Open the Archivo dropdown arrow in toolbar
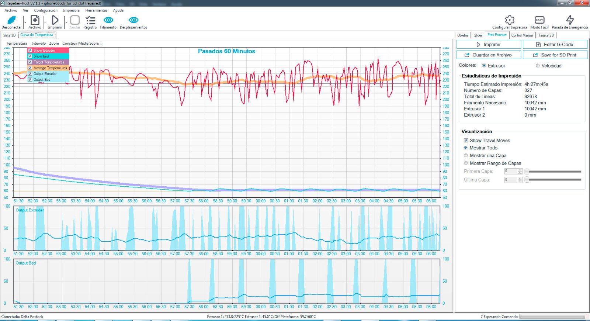 [x=45, y=23]
